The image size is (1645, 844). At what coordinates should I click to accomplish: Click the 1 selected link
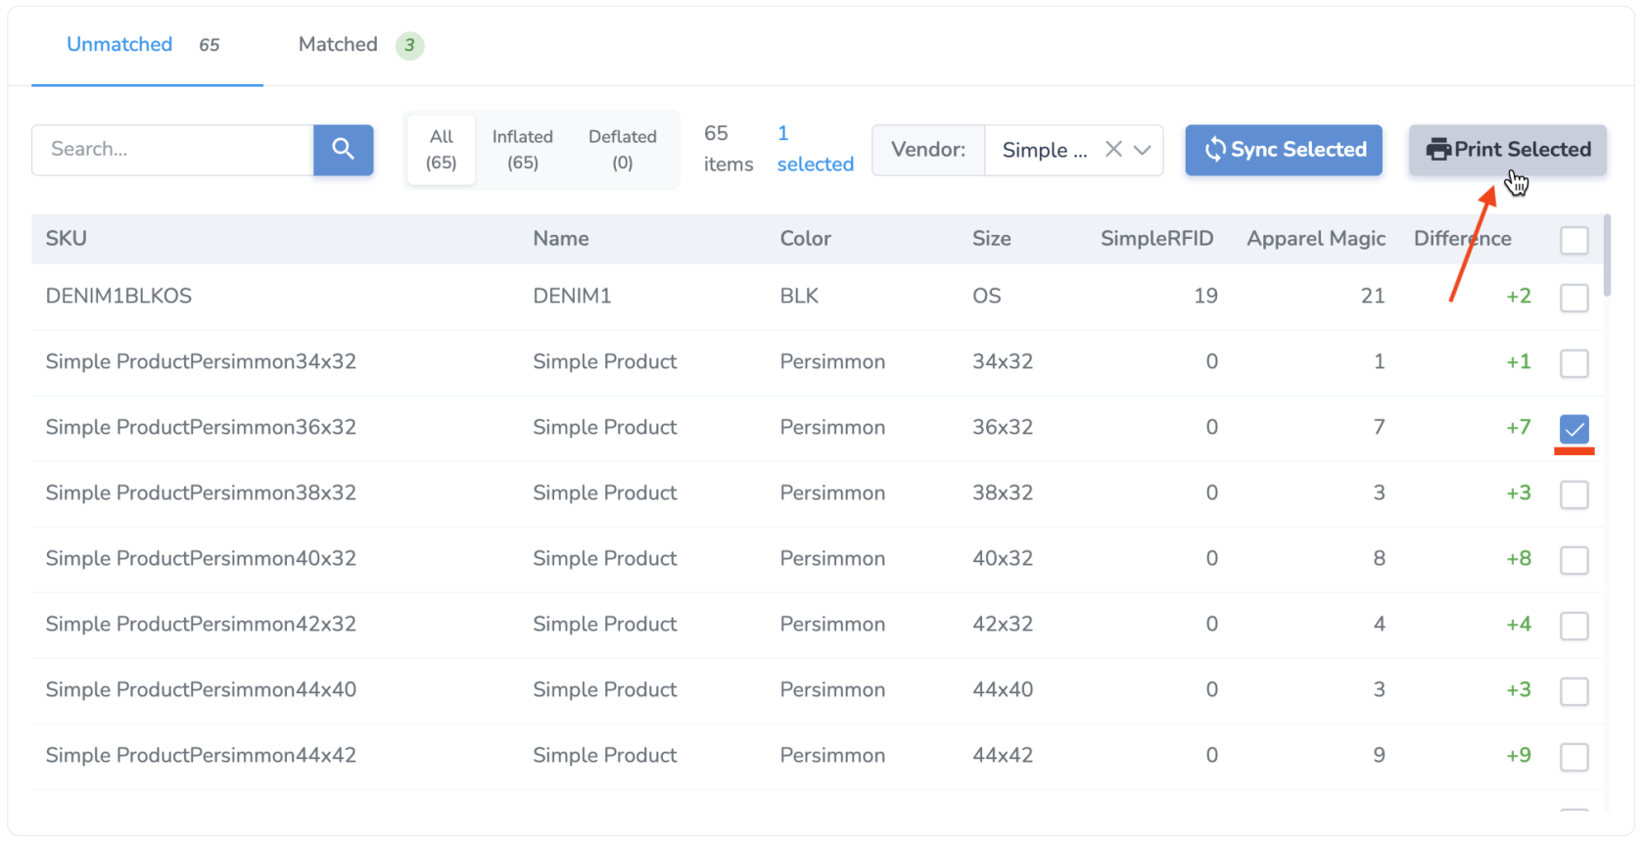tap(815, 150)
